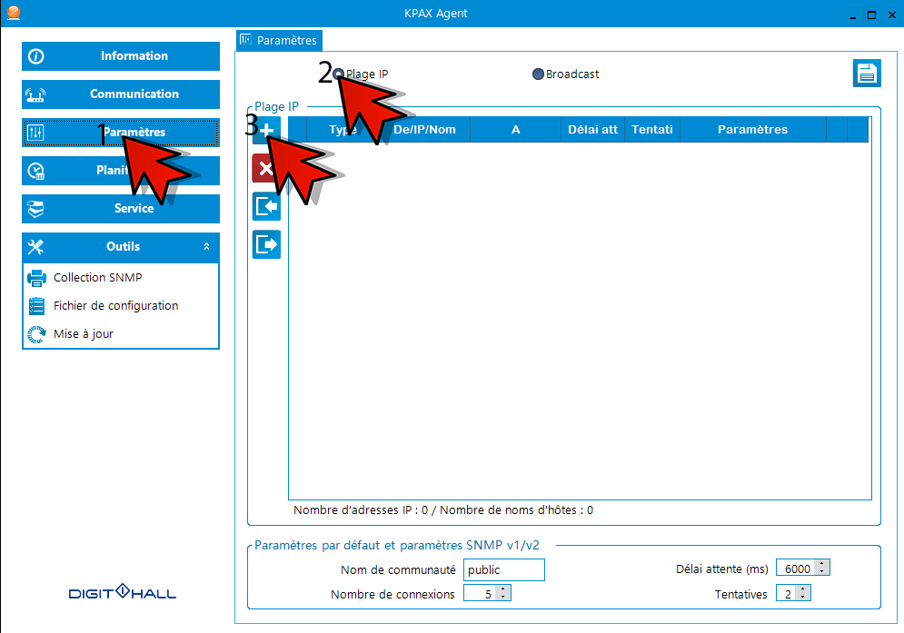This screenshot has height=633, width=904.
Task: Export IP ranges with outward arrow icon
Action: pos(266,244)
